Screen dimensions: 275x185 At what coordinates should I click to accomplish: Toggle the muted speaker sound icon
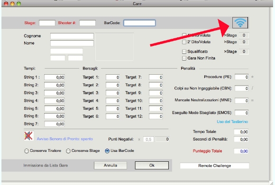[x=29, y=136]
